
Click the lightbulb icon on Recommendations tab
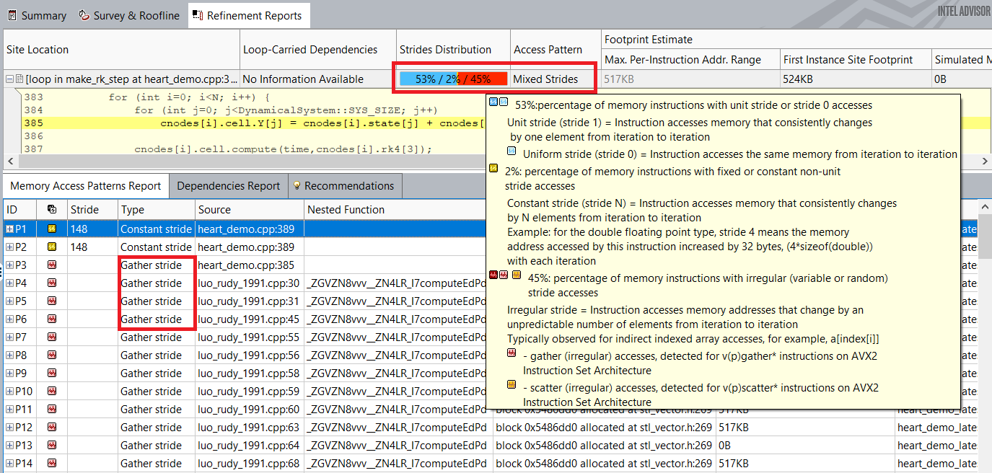tap(297, 186)
